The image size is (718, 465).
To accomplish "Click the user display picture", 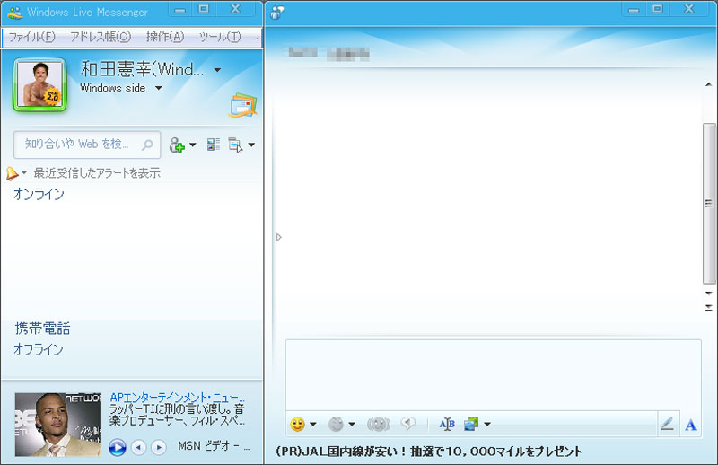I will point(39,84).
